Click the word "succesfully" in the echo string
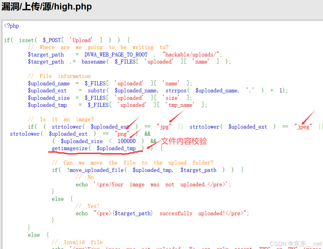This screenshot has height=249, width=323. pyautogui.click(x=176, y=213)
